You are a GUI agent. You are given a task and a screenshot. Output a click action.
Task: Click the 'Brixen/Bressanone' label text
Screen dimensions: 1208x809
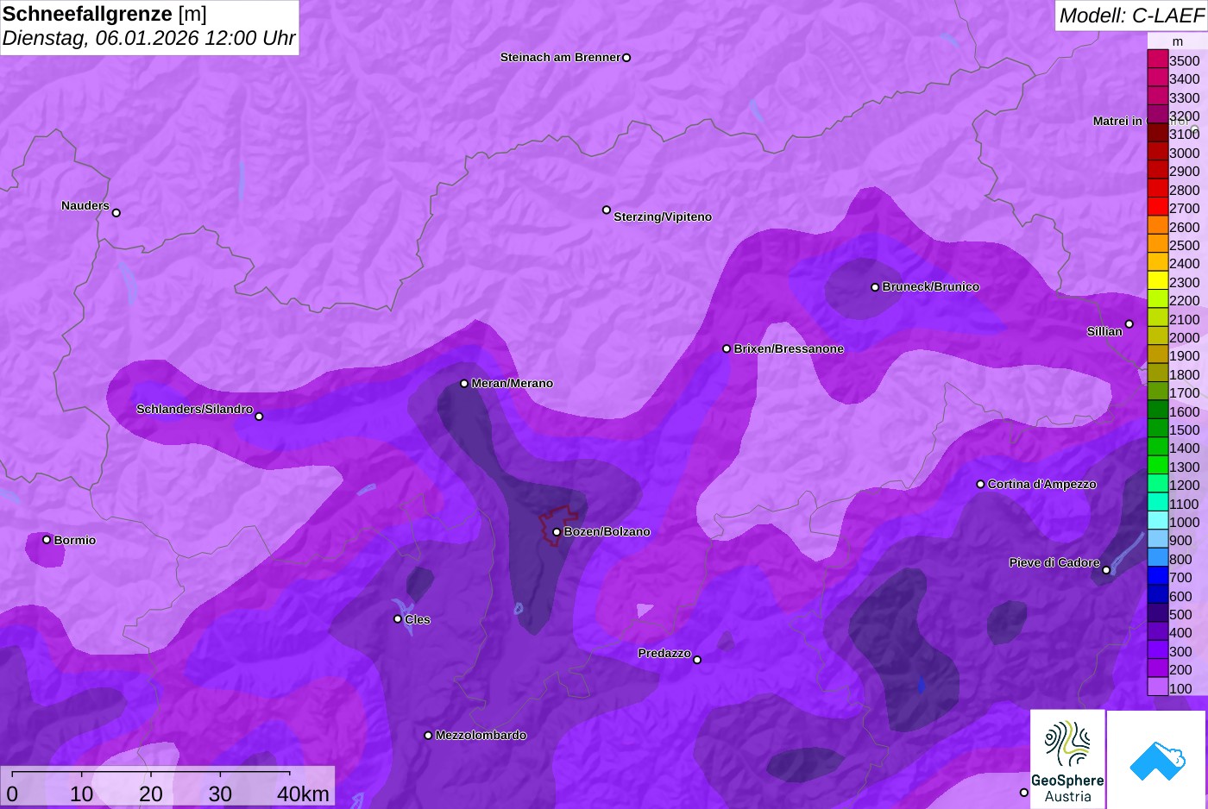click(789, 349)
